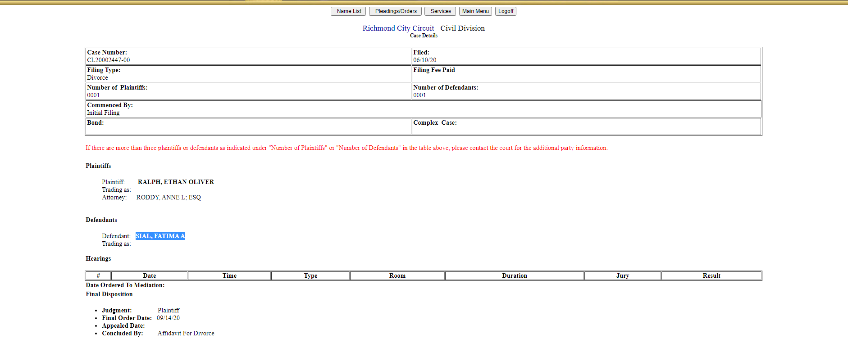
Task: Click the Defendants section heading
Action: coord(101,220)
